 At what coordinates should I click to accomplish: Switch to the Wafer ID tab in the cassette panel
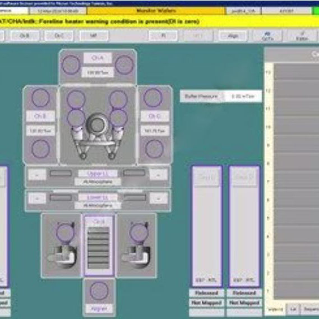(275, 309)
